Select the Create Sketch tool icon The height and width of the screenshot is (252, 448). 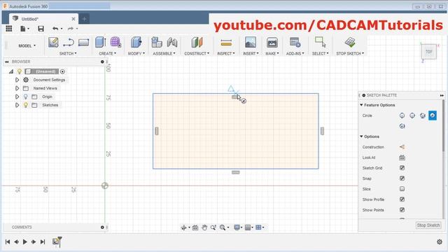tap(53, 42)
